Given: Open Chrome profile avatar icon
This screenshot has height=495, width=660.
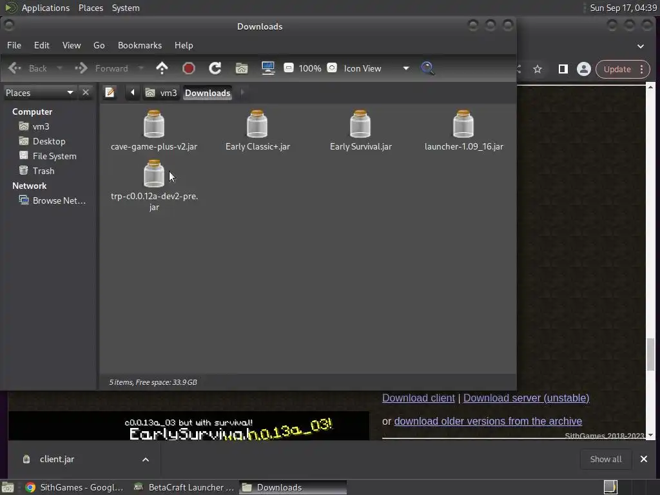Looking at the screenshot, I should coord(584,69).
